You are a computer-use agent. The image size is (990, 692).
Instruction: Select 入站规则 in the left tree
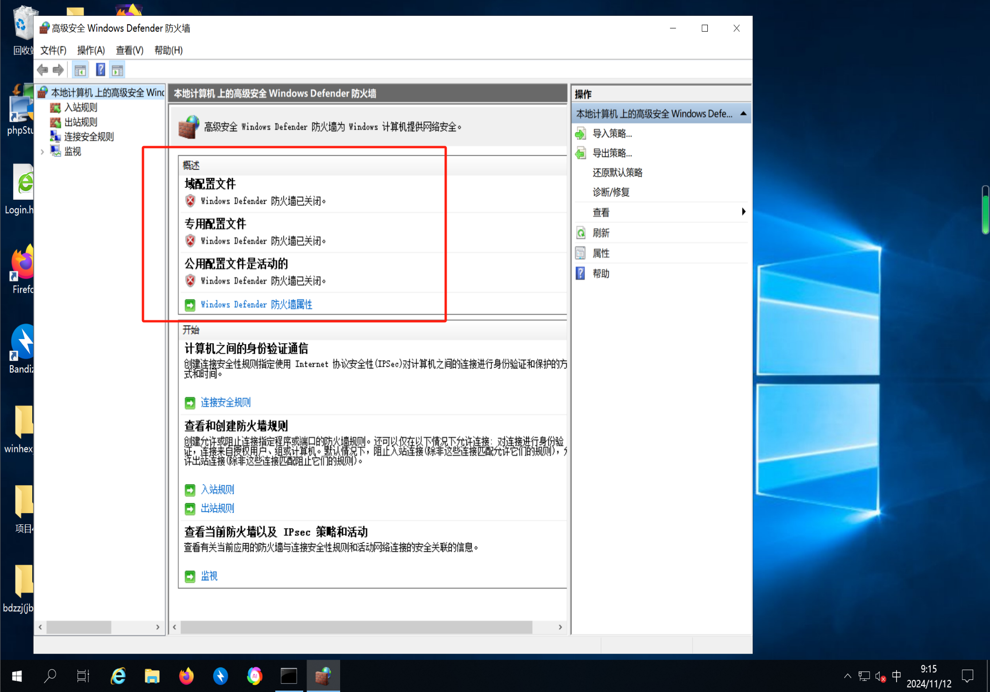tap(80, 107)
